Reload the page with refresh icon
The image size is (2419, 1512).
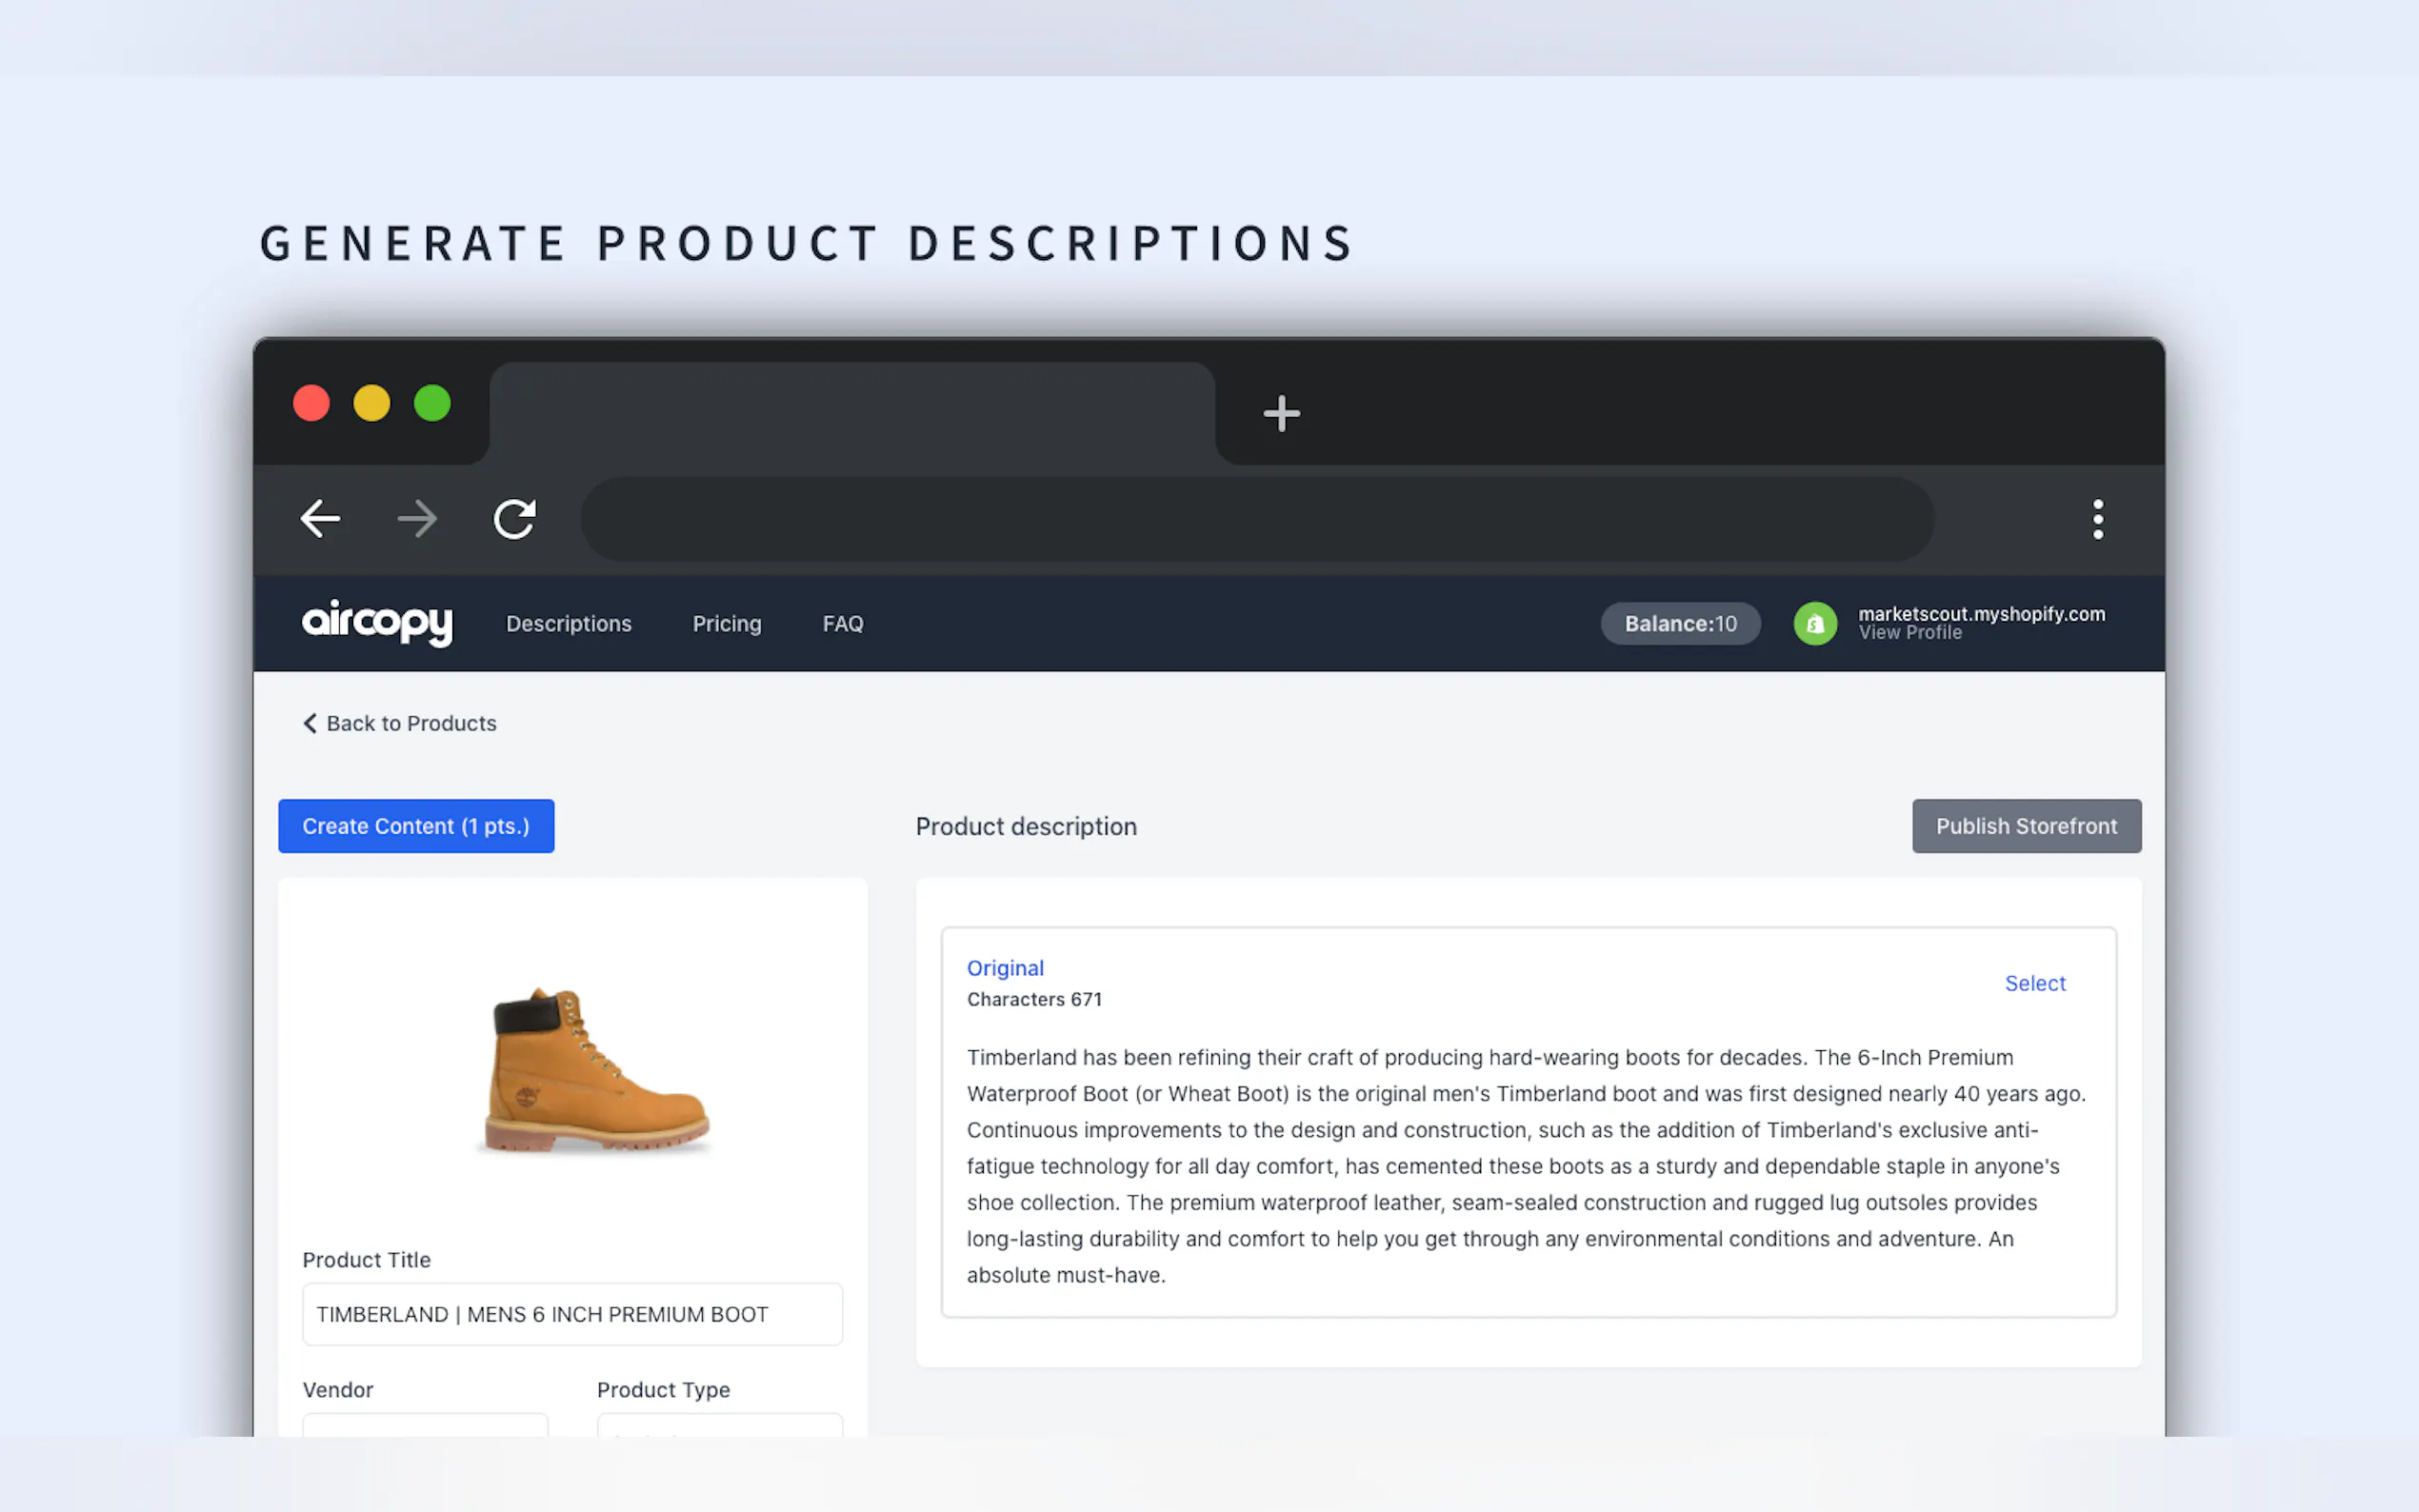click(x=515, y=518)
